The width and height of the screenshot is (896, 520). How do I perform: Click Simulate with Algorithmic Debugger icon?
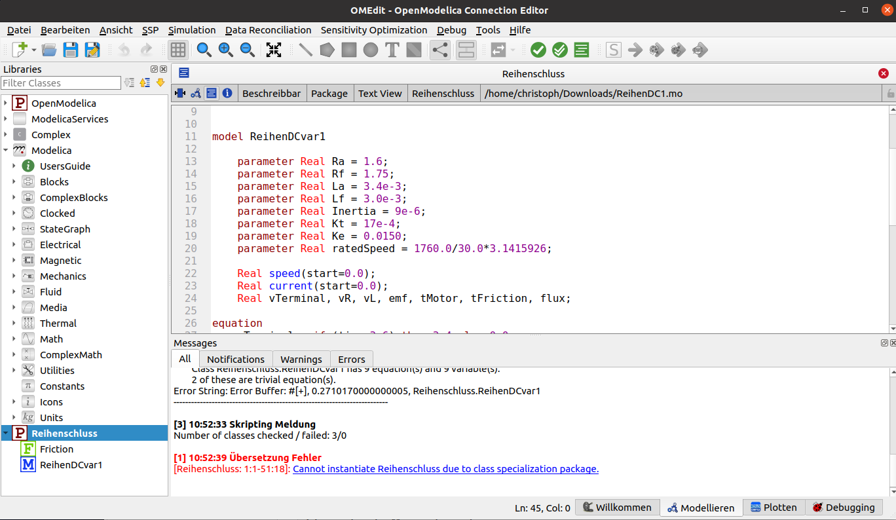pyautogui.click(x=678, y=50)
